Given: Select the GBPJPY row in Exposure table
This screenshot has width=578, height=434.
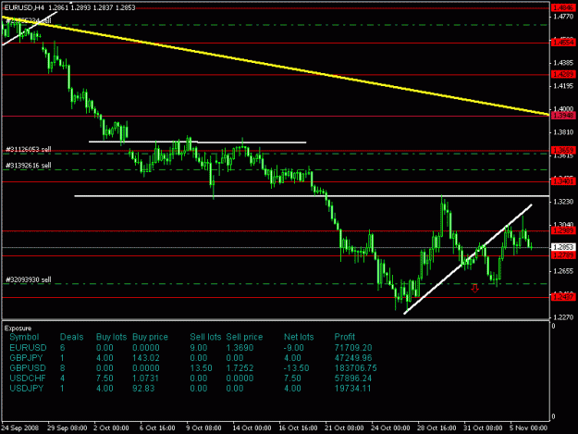Looking at the screenshot, I should 191,358.
